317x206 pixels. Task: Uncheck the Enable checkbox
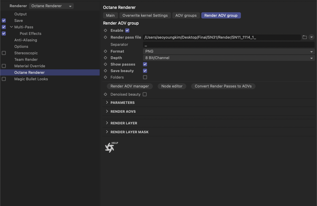[x=127, y=30]
